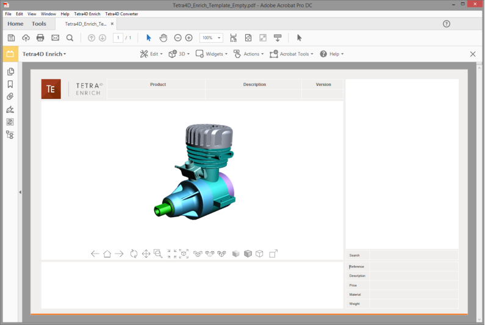Click the 3D home view button
The height and width of the screenshot is (325, 485).
coord(107,254)
